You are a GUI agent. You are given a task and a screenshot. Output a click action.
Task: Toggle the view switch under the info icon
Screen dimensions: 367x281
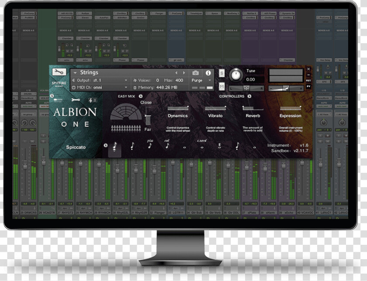(x=58, y=100)
